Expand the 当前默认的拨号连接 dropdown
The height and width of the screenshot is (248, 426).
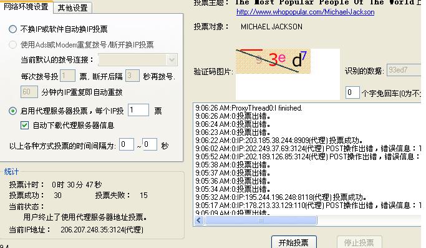pyautogui.click(x=172, y=59)
